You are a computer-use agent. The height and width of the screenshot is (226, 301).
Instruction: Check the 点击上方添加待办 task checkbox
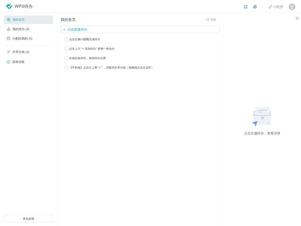[66, 49]
